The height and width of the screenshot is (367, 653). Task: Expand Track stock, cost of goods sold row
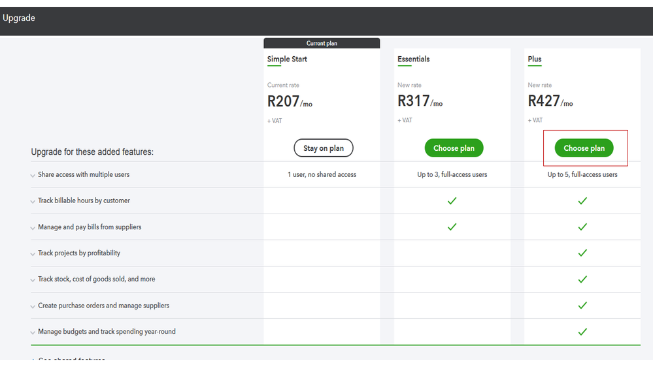[33, 280]
